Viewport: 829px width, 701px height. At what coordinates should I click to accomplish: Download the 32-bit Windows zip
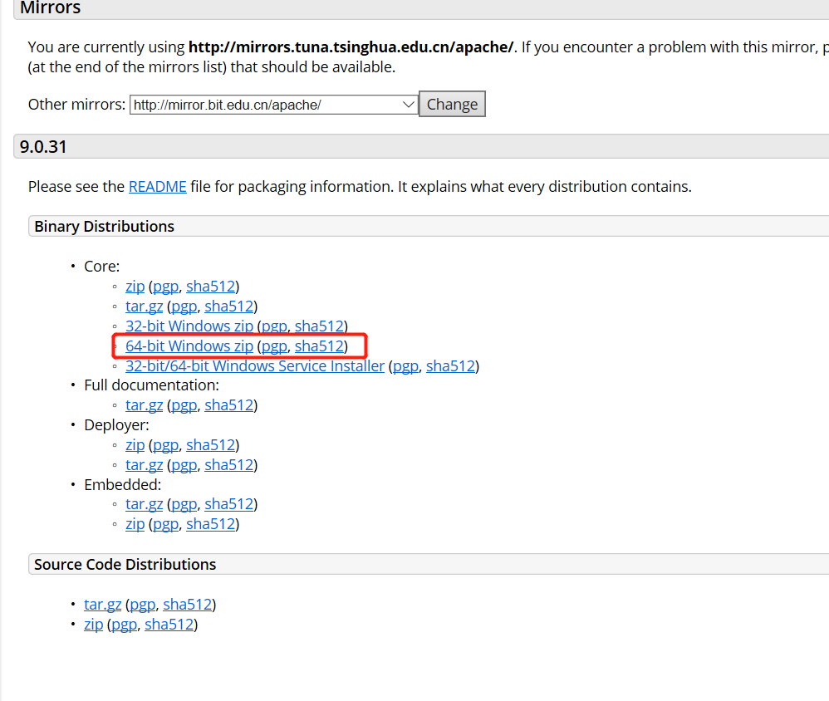tap(189, 326)
